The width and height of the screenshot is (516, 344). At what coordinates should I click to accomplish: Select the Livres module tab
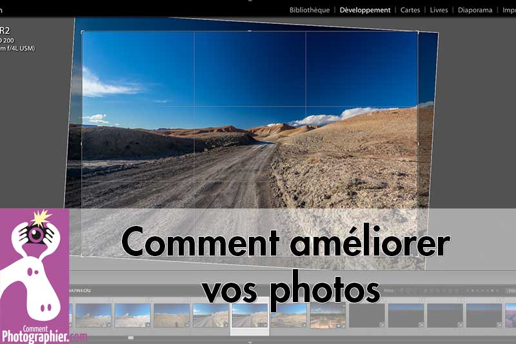(x=439, y=10)
